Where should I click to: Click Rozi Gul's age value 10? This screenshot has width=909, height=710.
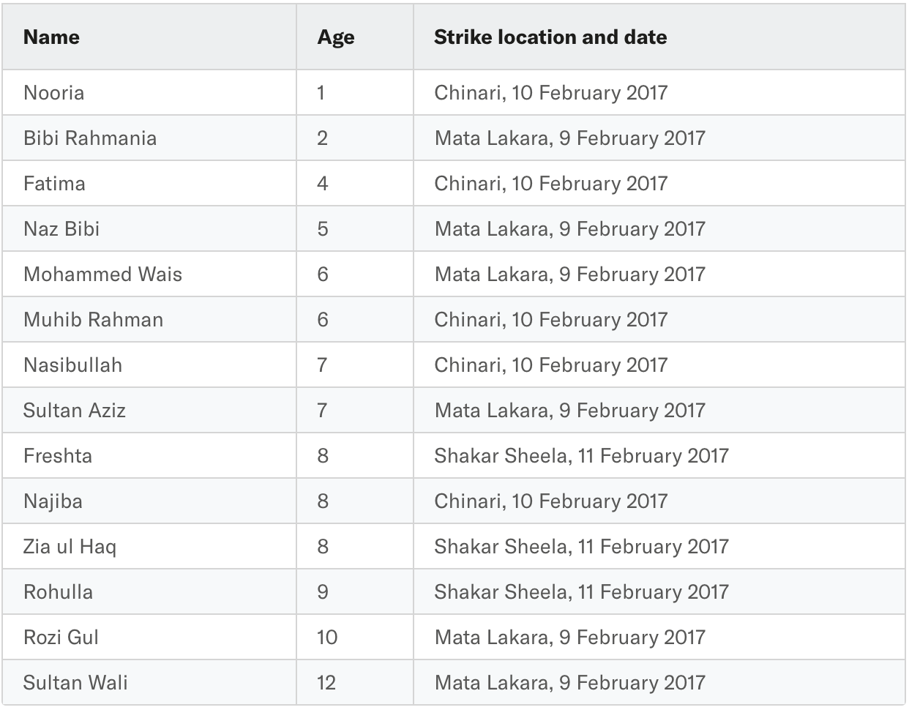327,638
